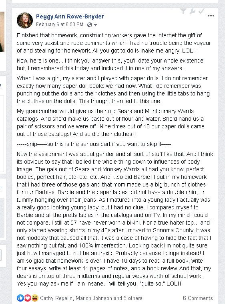Click the checkmark icon above the post

pos(201,12)
